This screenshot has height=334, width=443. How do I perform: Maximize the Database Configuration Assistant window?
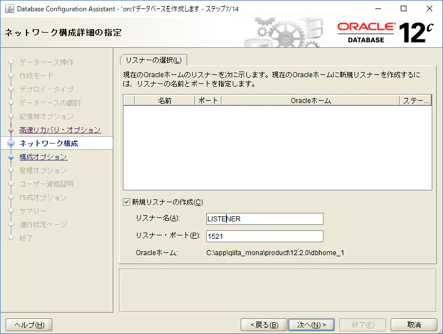404,9
